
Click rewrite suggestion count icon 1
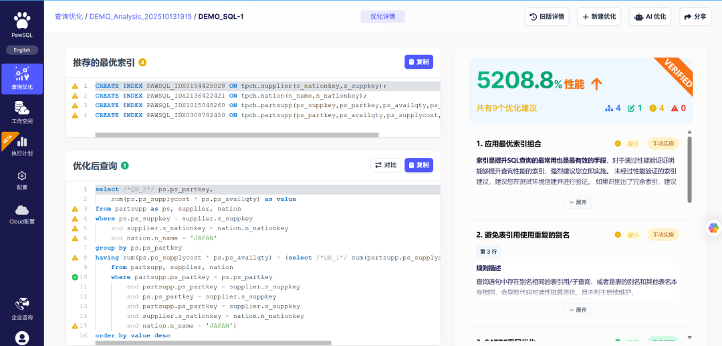pos(634,108)
